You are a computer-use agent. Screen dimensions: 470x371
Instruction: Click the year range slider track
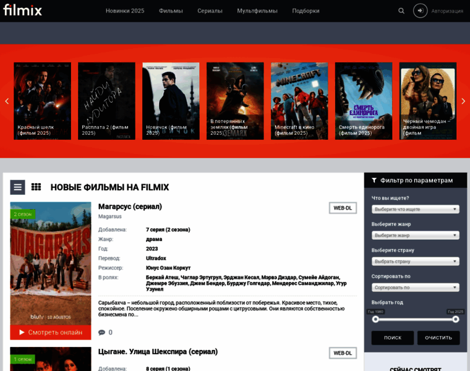[x=416, y=320]
